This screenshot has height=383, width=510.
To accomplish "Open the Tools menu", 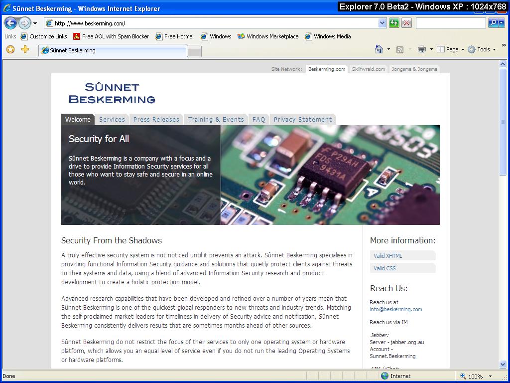I will (482, 49).
